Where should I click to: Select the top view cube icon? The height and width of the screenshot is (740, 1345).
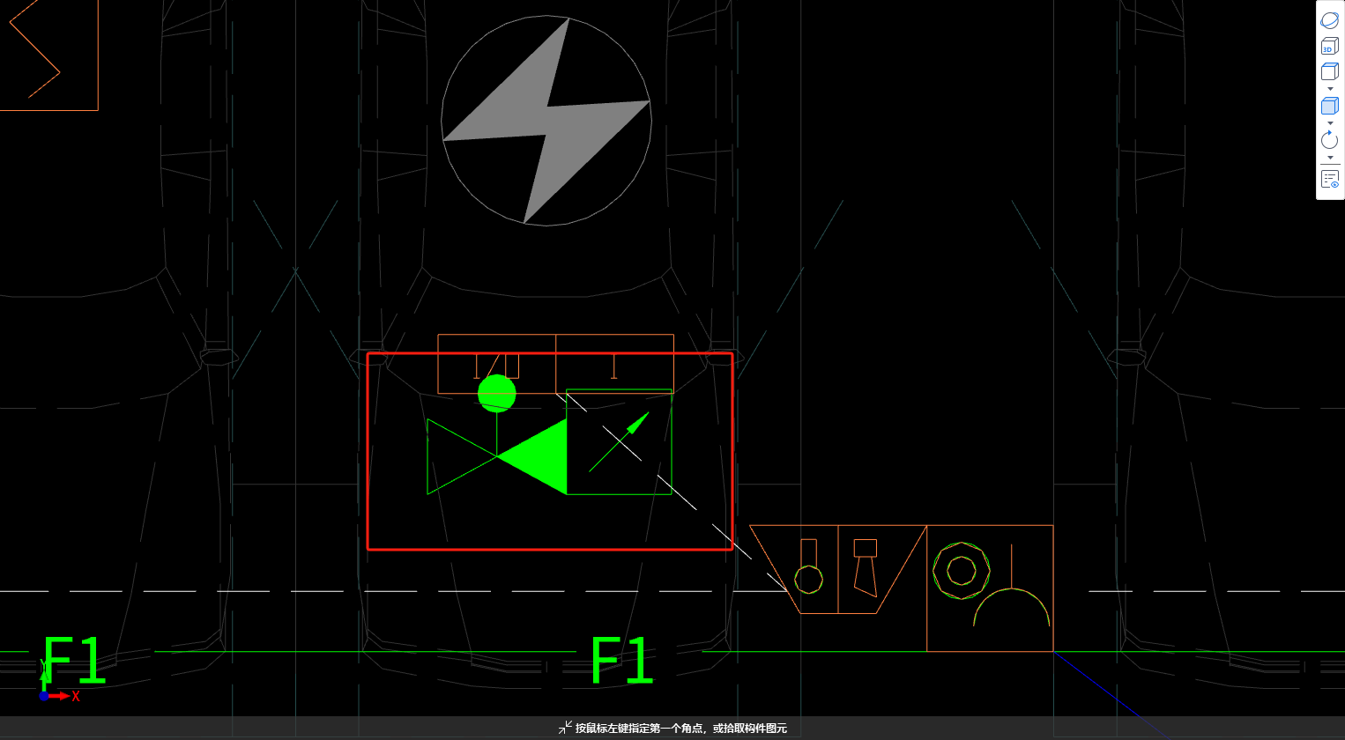1330,72
